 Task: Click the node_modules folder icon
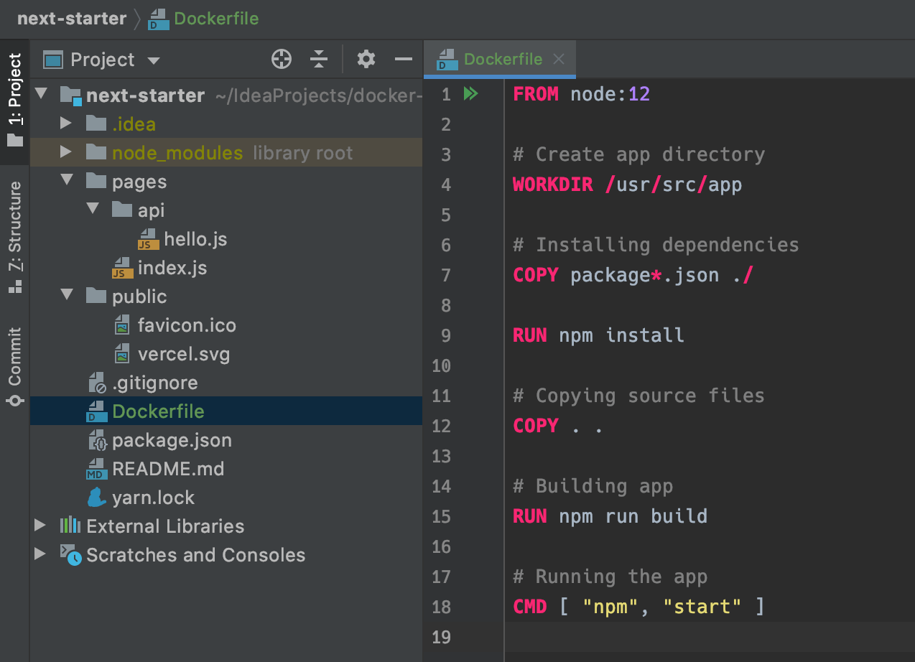click(x=96, y=152)
